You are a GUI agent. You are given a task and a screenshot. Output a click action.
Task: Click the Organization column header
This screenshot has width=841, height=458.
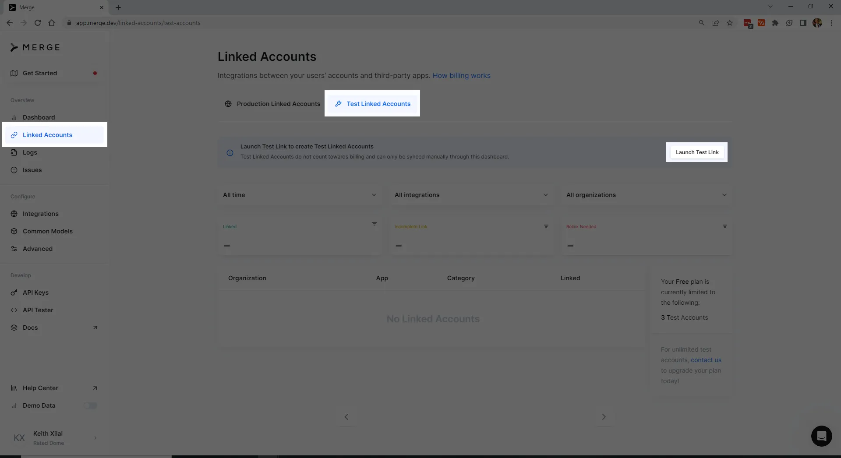(x=247, y=278)
